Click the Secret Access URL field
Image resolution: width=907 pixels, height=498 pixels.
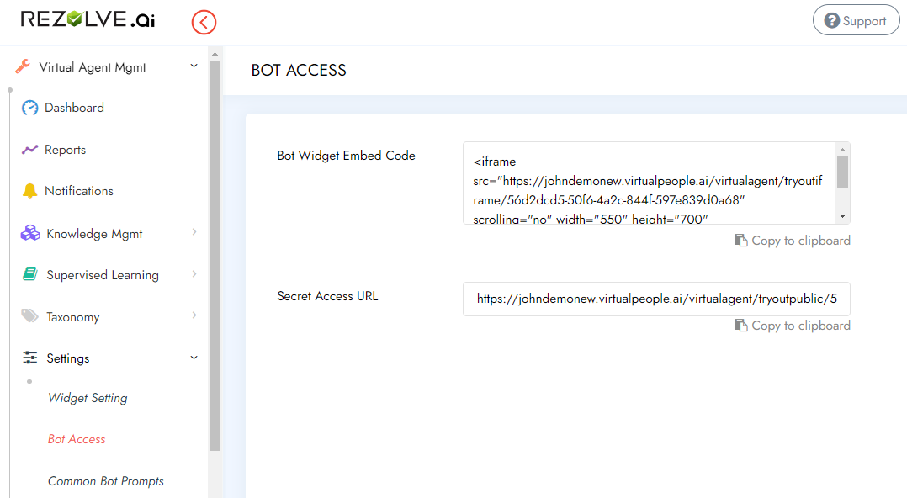coord(656,299)
